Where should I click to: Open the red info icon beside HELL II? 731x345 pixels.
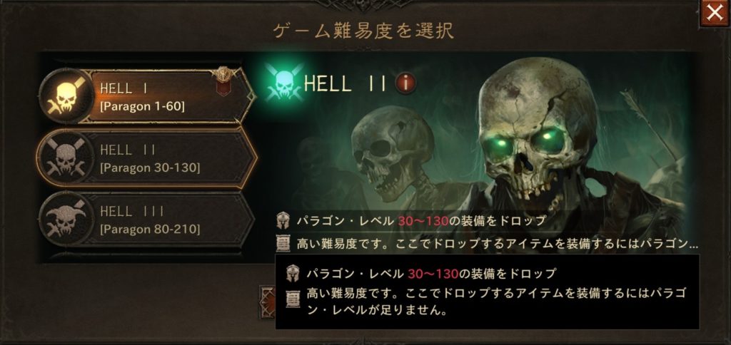(405, 83)
